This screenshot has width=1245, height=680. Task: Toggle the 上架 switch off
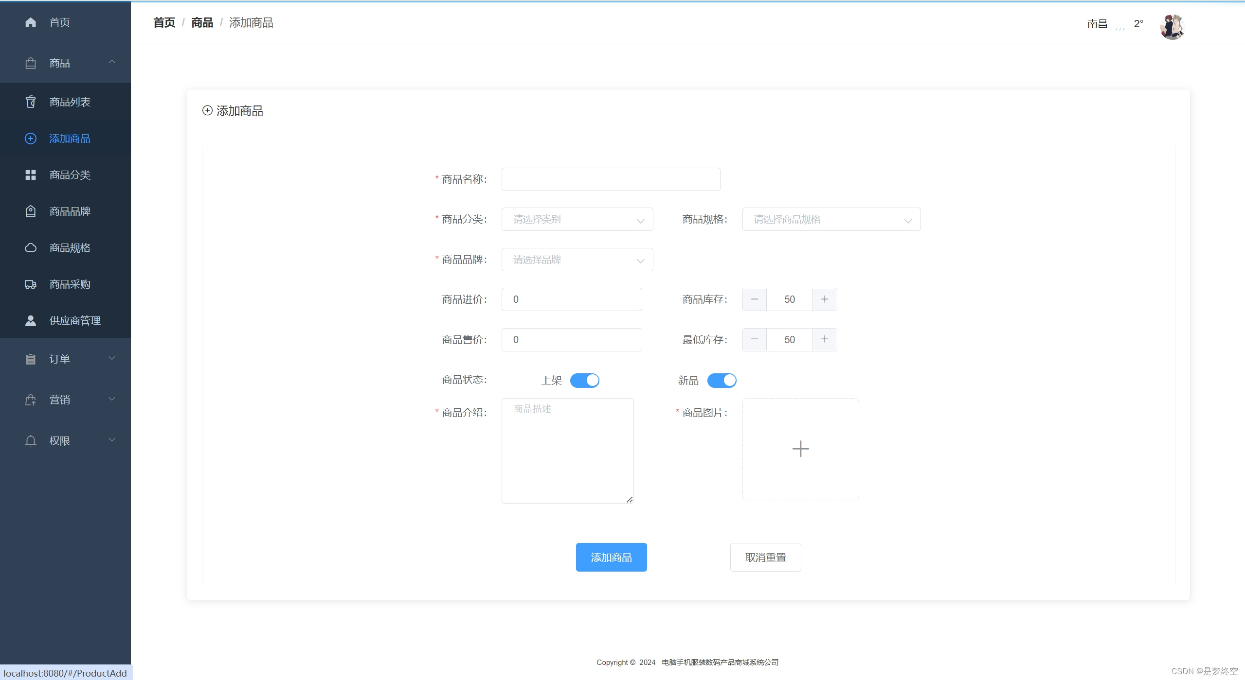point(584,380)
